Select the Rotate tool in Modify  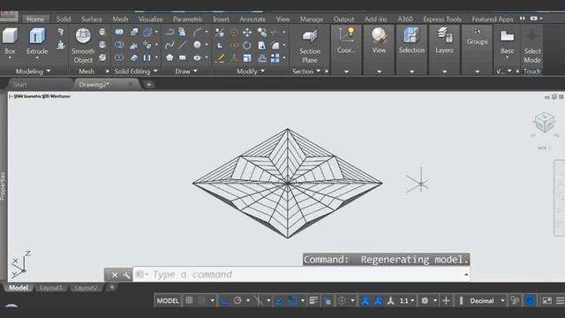point(247,45)
